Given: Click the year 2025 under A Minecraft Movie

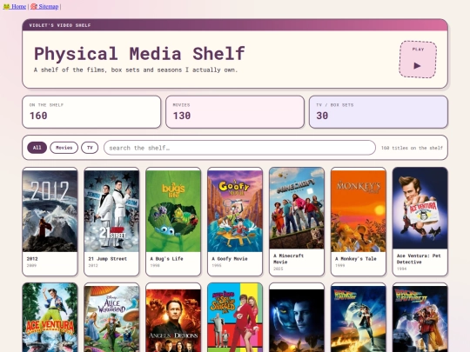Looking at the screenshot, I should [x=279, y=269].
